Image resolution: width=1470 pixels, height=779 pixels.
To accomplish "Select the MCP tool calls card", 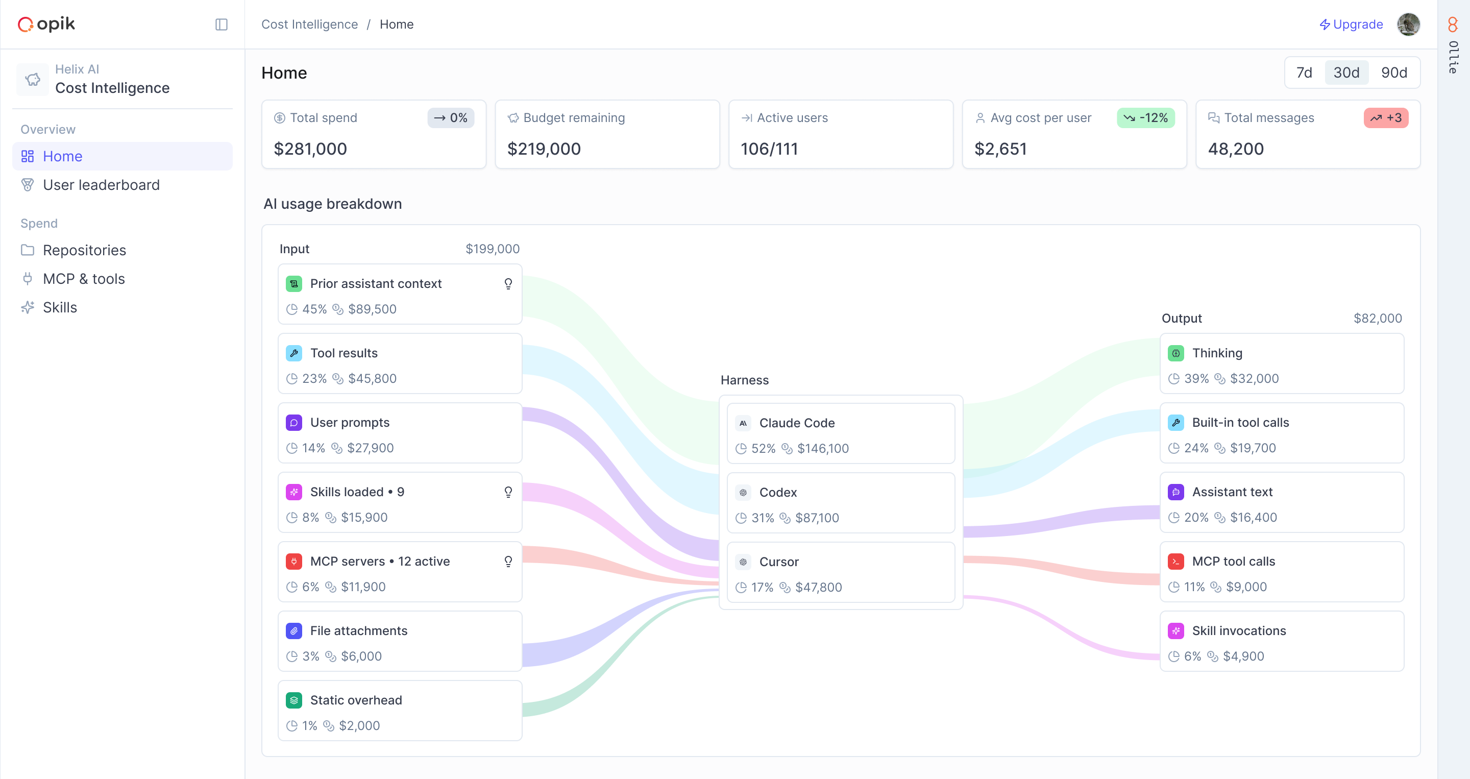I will pyautogui.click(x=1282, y=572).
